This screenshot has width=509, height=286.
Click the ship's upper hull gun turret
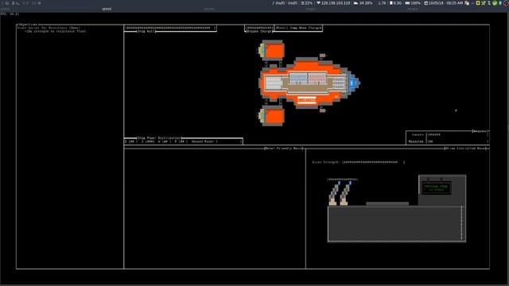[x=322, y=56]
